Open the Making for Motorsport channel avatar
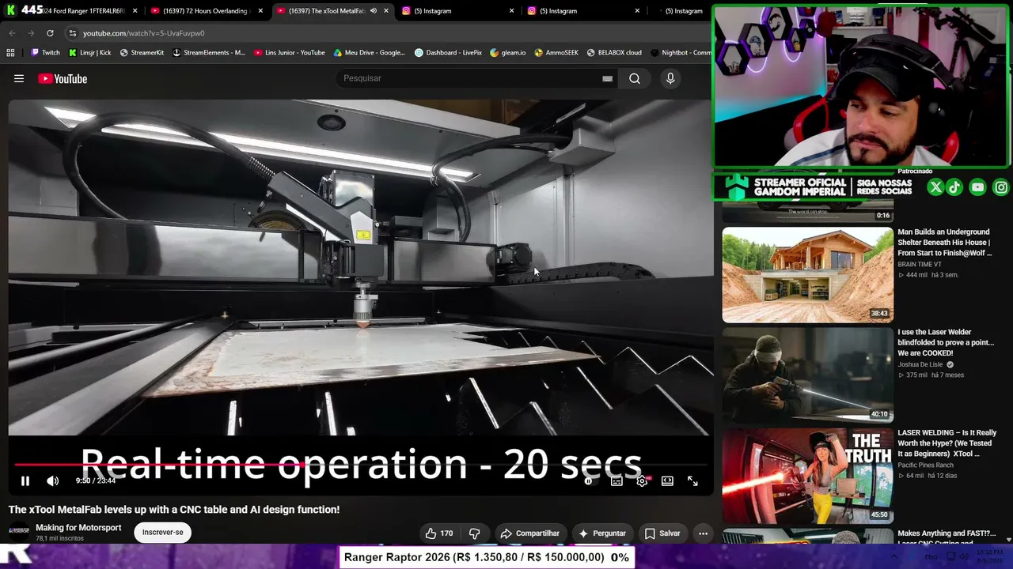The image size is (1013, 569). tap(18, 531)
